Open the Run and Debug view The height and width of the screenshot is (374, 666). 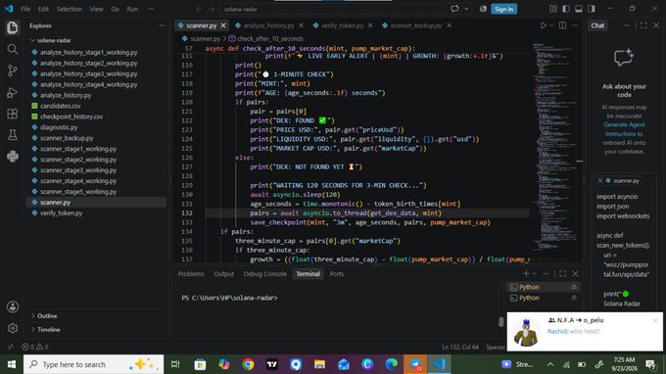(x=13, y=92)
